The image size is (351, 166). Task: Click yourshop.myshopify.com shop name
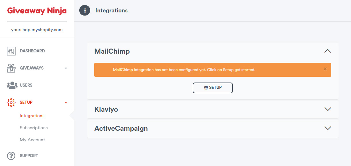[x=37, y=30]
